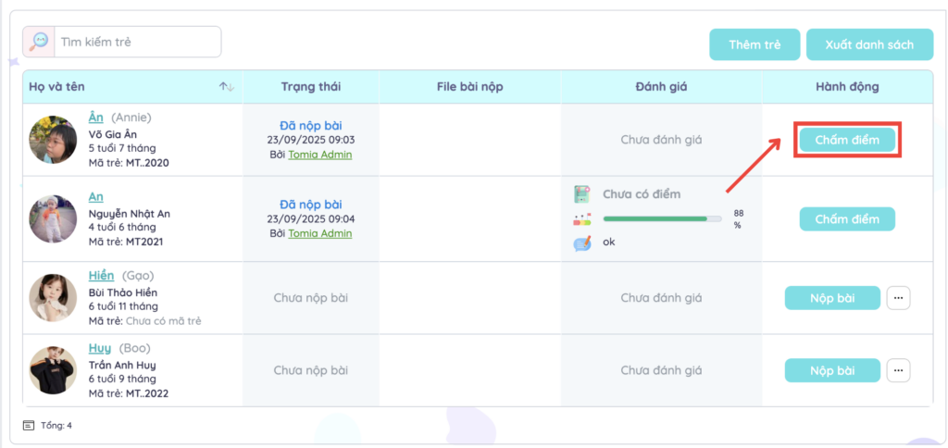Click the sort arrows beside Họ và tên

pyautogui.click(x=226, y=87)
